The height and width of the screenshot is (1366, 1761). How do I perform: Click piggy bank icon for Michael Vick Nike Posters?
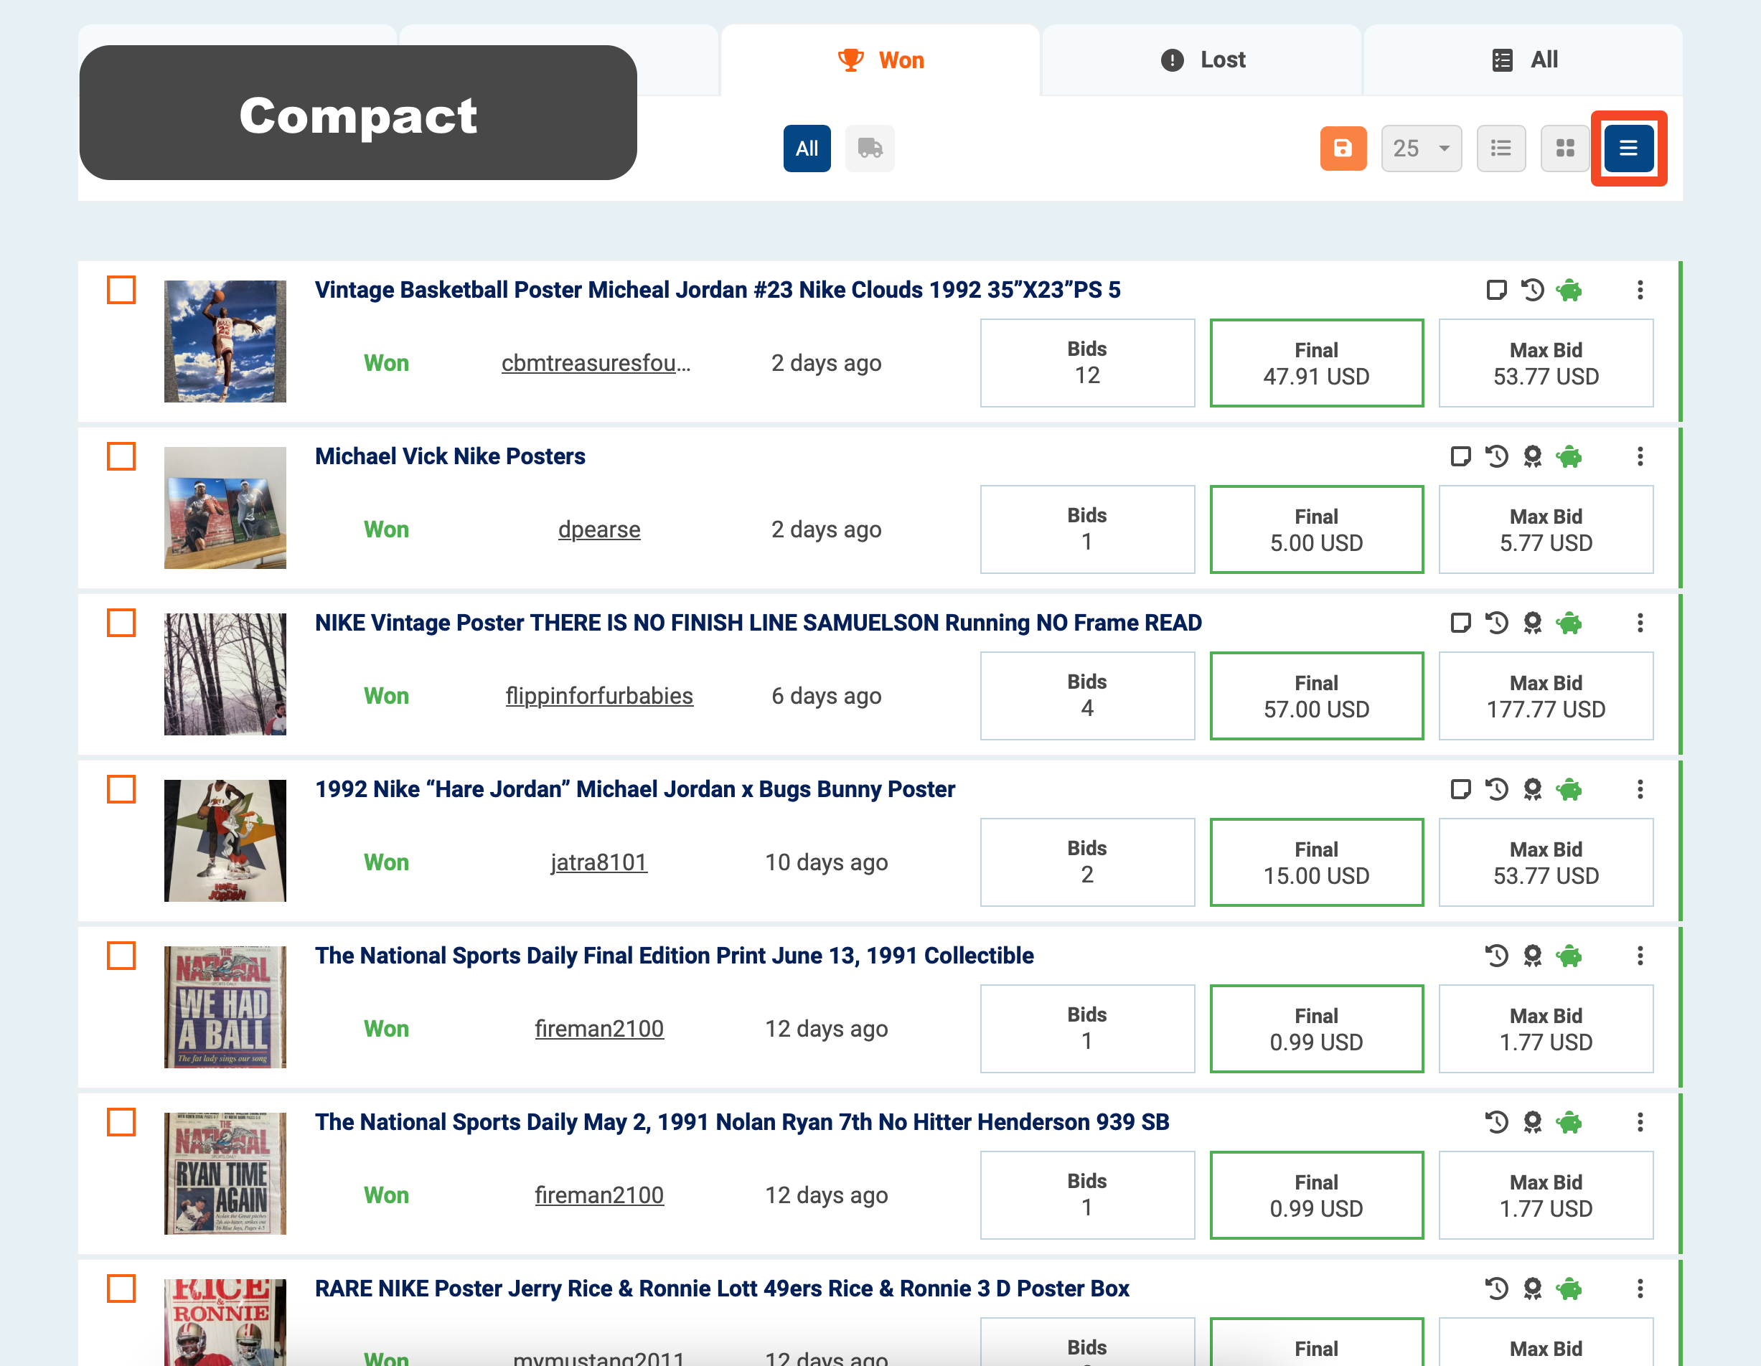(1569, 457)
